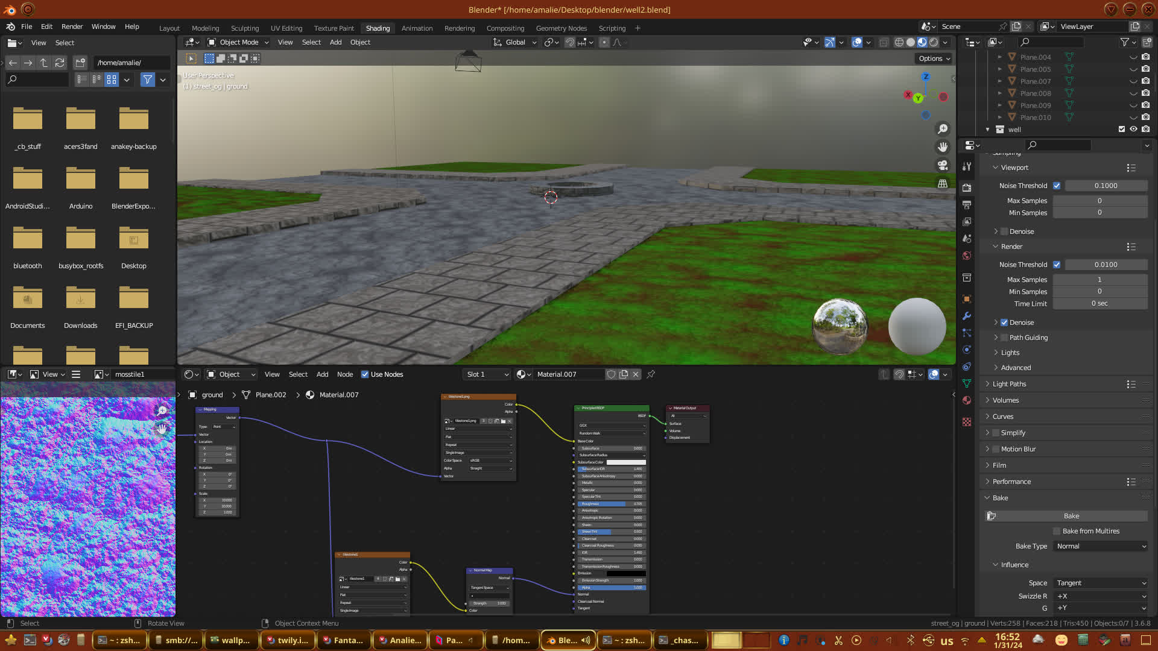Switch to orthographic view grid icon
1158x651 pixels.
point(943,183)
